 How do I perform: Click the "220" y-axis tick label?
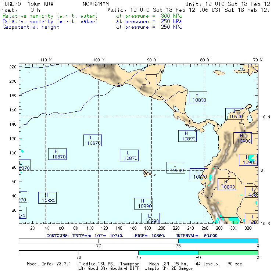click(12, 67)
